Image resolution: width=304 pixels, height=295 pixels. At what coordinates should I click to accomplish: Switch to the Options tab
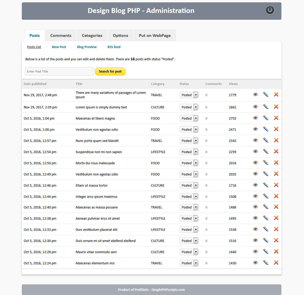120,35
